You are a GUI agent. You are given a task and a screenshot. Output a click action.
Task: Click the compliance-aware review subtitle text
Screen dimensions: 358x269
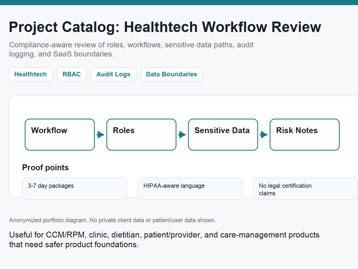coord(131,49)
